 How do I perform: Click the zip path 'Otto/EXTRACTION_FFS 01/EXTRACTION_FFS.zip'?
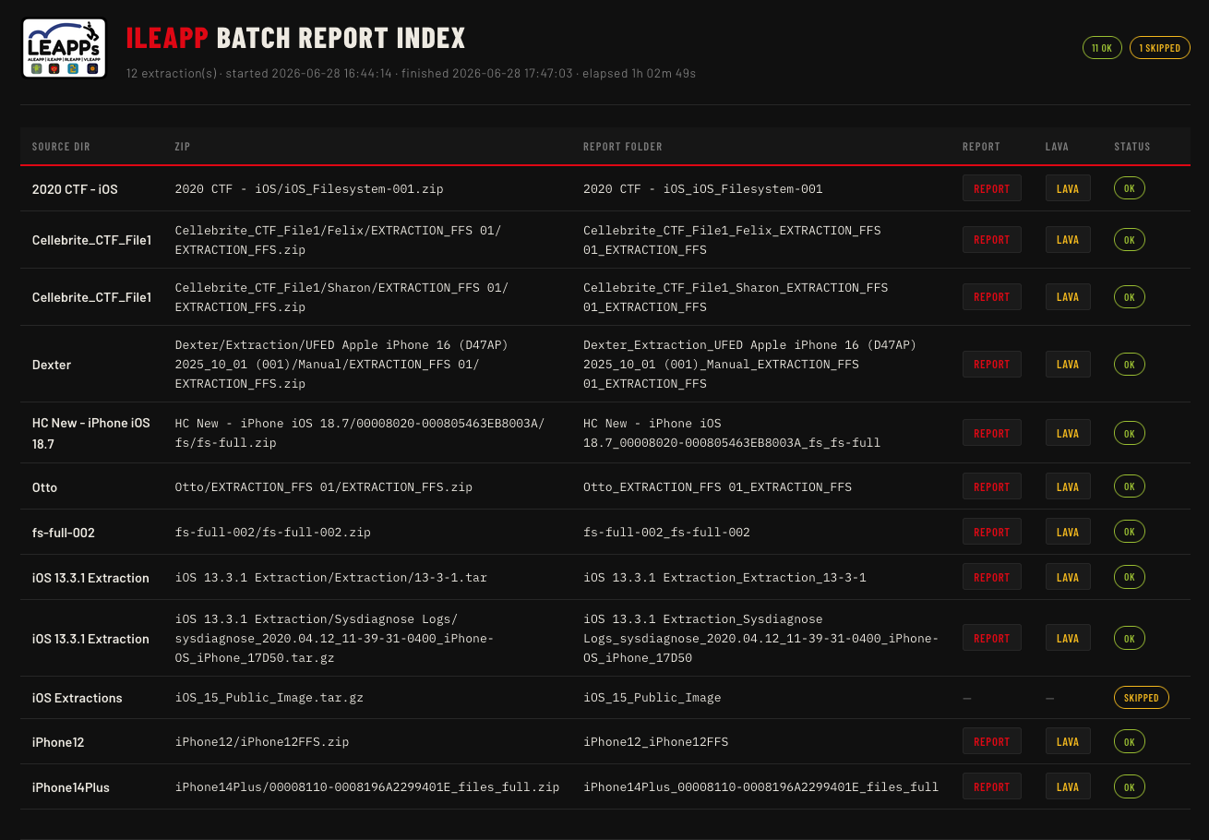click(324, 487)
